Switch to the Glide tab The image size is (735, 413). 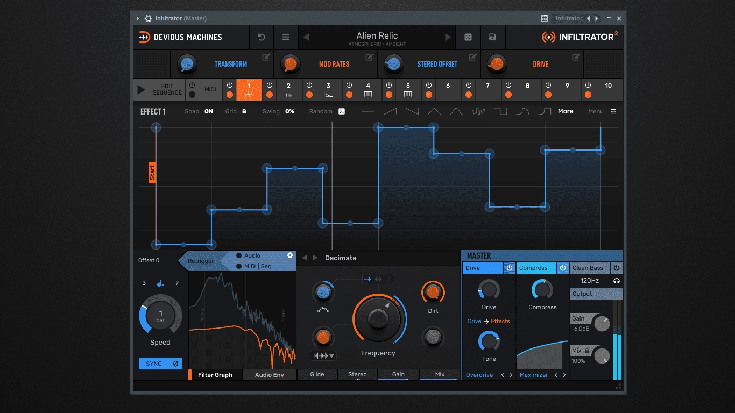click(317, 375)
